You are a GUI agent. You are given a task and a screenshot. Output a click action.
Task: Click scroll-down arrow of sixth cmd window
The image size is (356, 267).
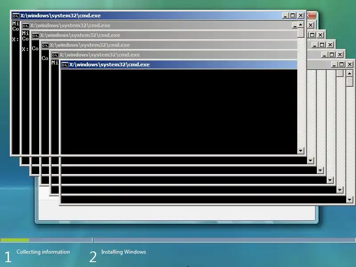pos(349,199)
